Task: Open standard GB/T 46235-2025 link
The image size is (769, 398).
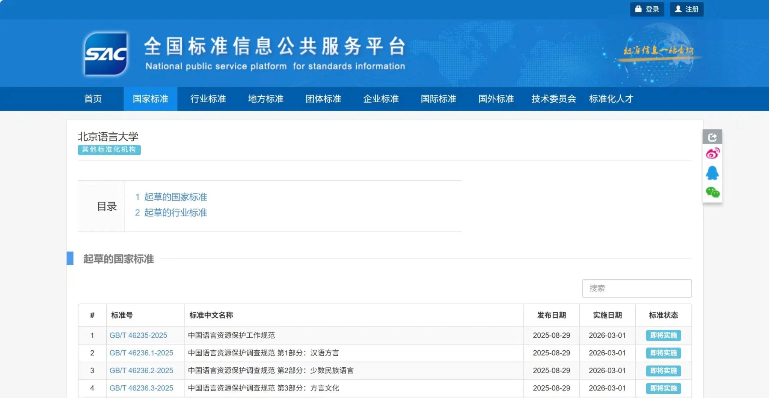Action: tap(138, 335)
